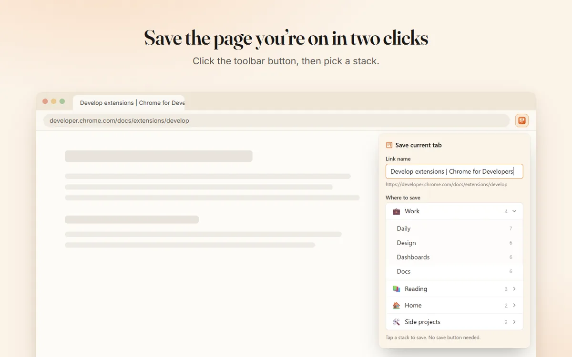Click the green maximize window dot
Screen dimensions: 572x357
(62, 101)
